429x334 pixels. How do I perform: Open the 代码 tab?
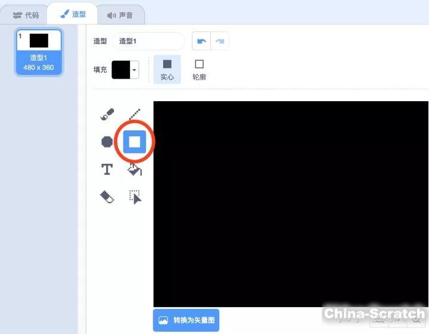(26, 15)
